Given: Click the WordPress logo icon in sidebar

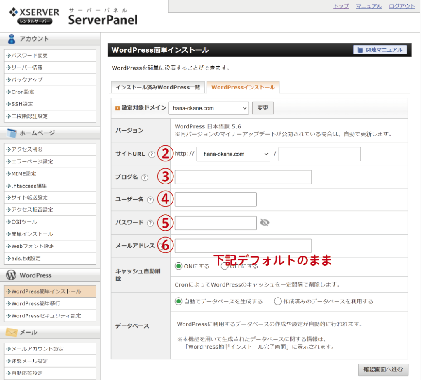Looking at the screenshot, I should (x=11, y=275).
